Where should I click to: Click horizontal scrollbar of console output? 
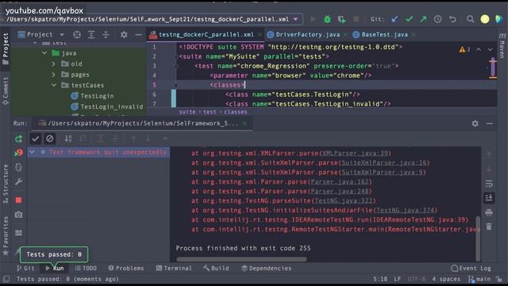241,259
